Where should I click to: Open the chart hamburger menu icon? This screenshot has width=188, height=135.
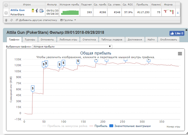point(180,54)
